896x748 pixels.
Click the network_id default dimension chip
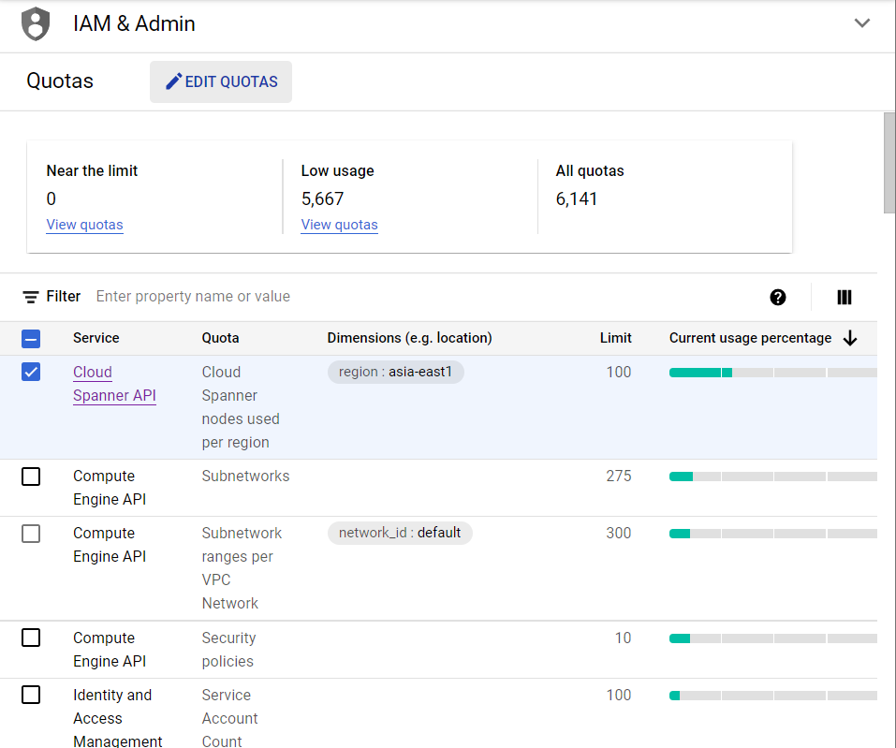400,533
